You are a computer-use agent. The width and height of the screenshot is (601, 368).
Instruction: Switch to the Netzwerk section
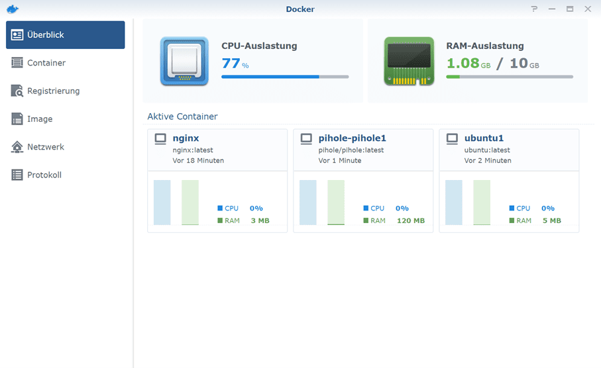click(x=66, y=147)
